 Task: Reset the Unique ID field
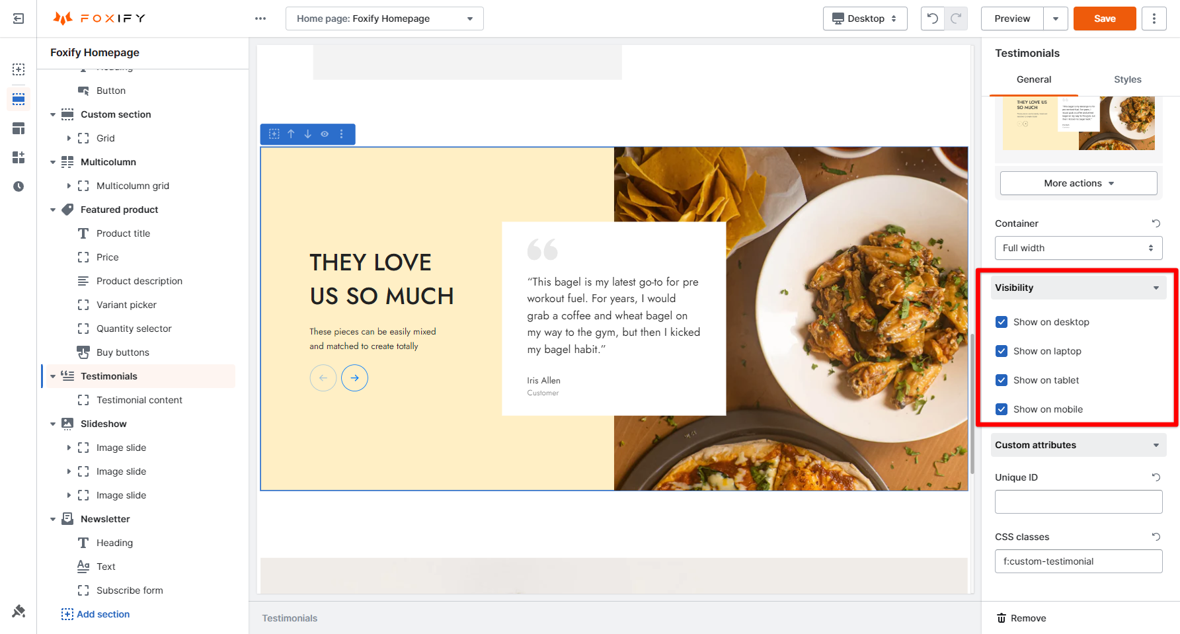tap(1156, 477)
